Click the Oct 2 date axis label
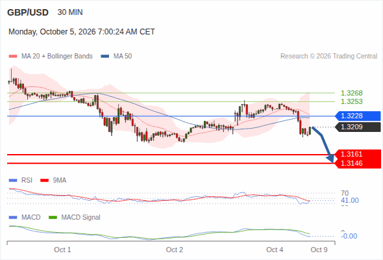 click(175, 250)
